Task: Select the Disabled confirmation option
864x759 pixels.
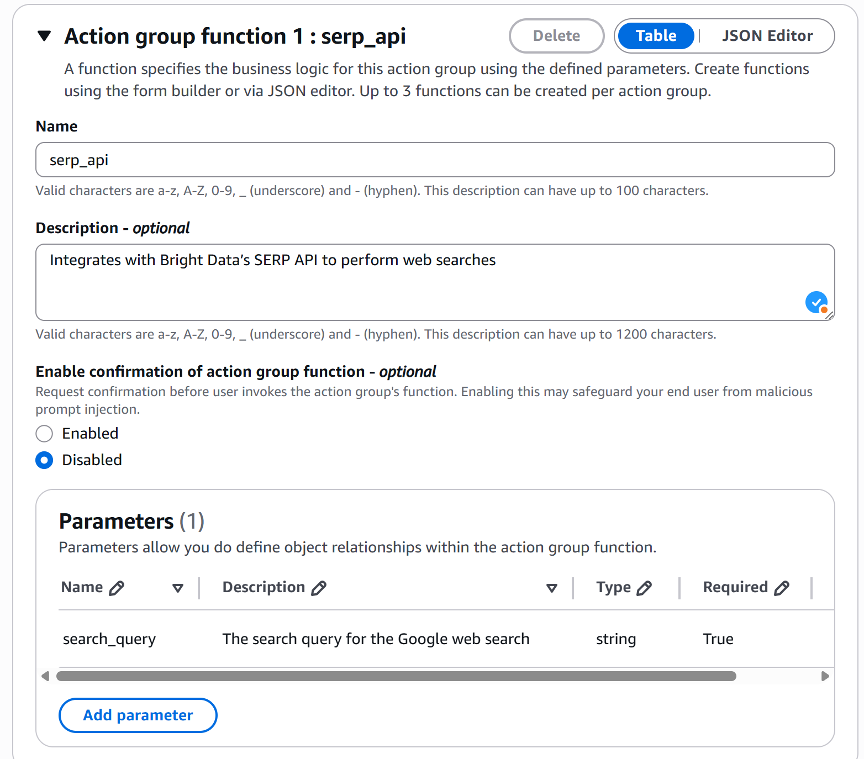Action: pyautogui.click(x=44, y=460)
